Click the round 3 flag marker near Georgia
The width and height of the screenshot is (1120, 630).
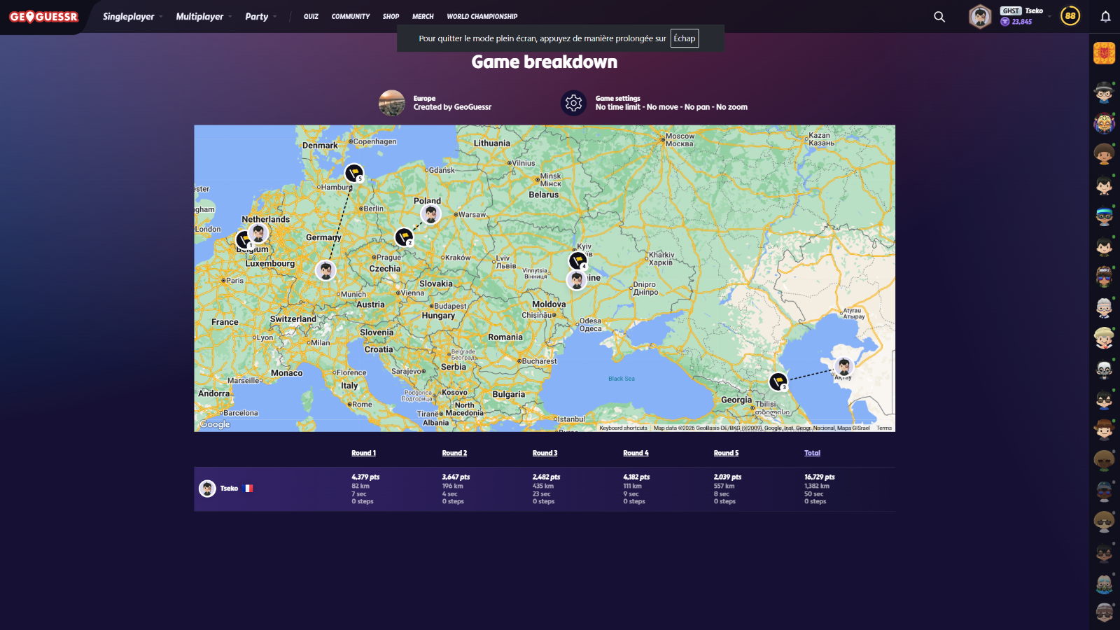click(x=778, y=381)
